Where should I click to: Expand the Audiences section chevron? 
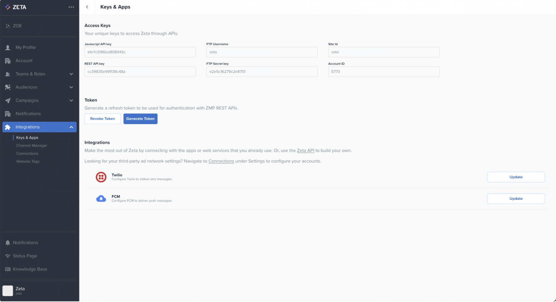[71, 88]
